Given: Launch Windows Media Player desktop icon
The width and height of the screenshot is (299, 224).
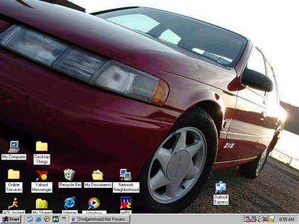Looking at the screenshot, I should tap(94, 203).
